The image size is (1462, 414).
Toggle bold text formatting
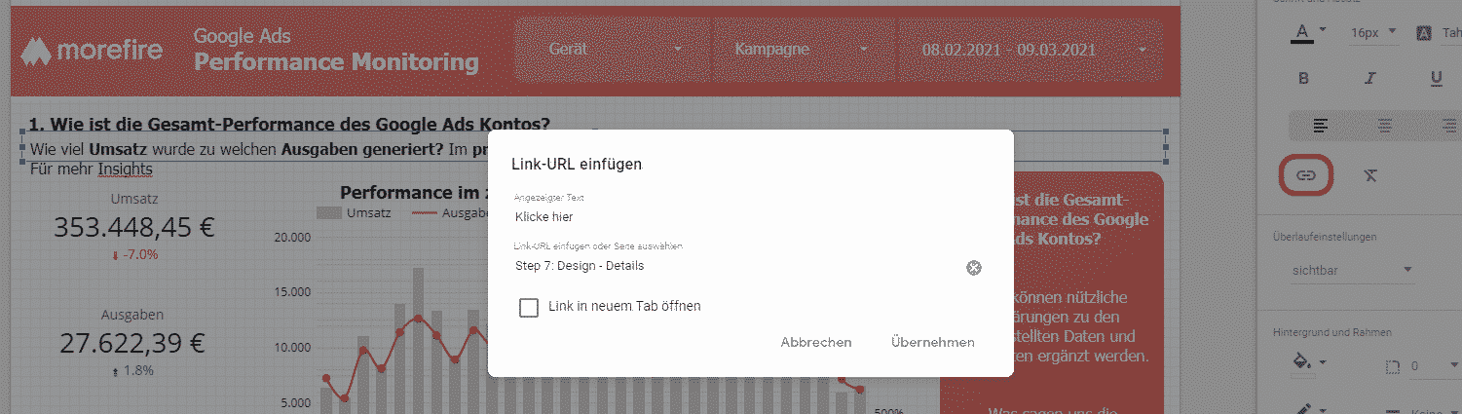tap(1304, 78)
